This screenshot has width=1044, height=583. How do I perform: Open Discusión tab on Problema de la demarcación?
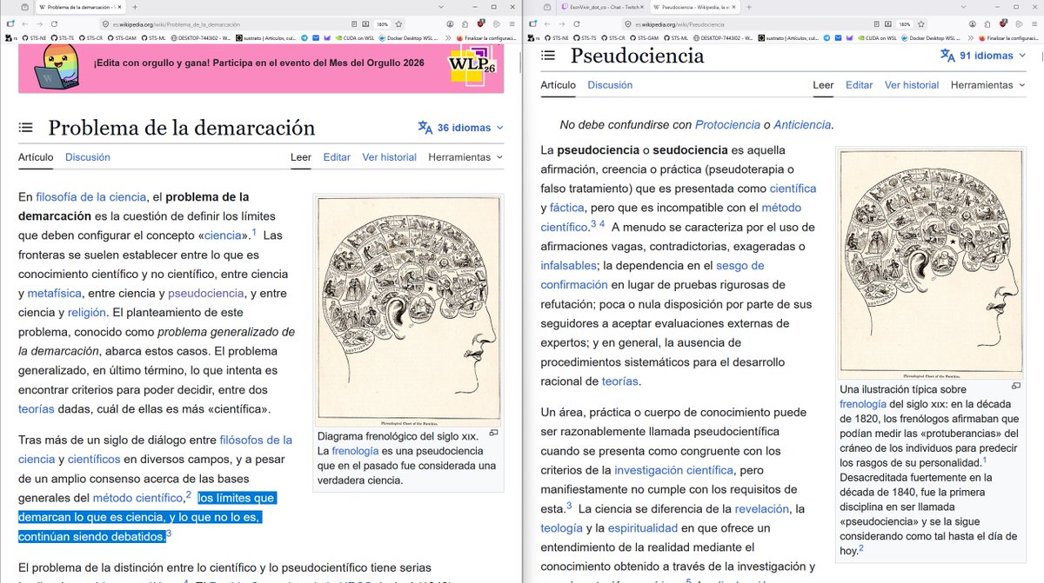pyautogui.click(x=88, y=157)
